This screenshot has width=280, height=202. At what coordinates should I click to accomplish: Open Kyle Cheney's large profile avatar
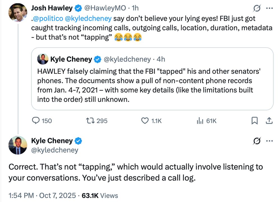(18, 145)
